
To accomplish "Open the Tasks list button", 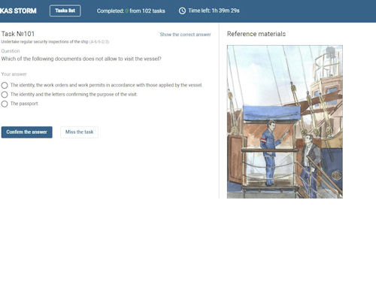I will tap(65, 11).
